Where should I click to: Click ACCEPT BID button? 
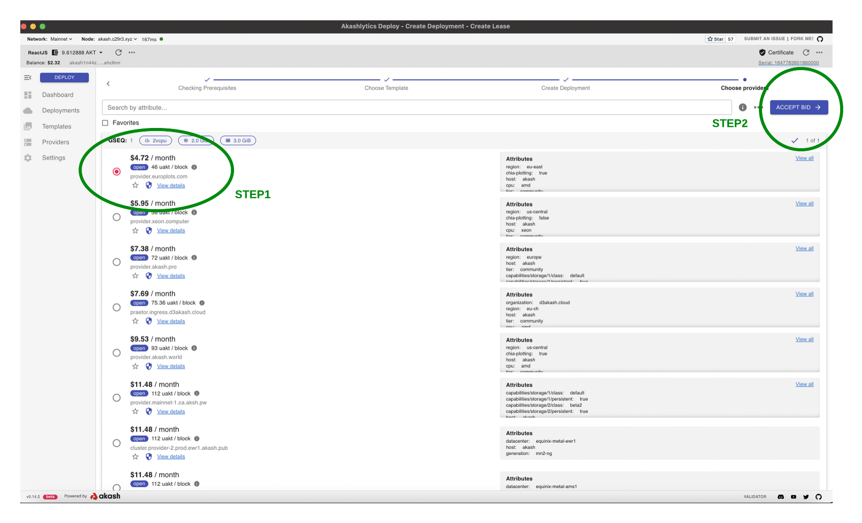(x=799, y=108)
